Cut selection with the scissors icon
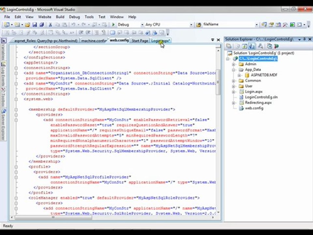Image resolution: width=313 pixels, height=235 pixels. tap(51, 24)
